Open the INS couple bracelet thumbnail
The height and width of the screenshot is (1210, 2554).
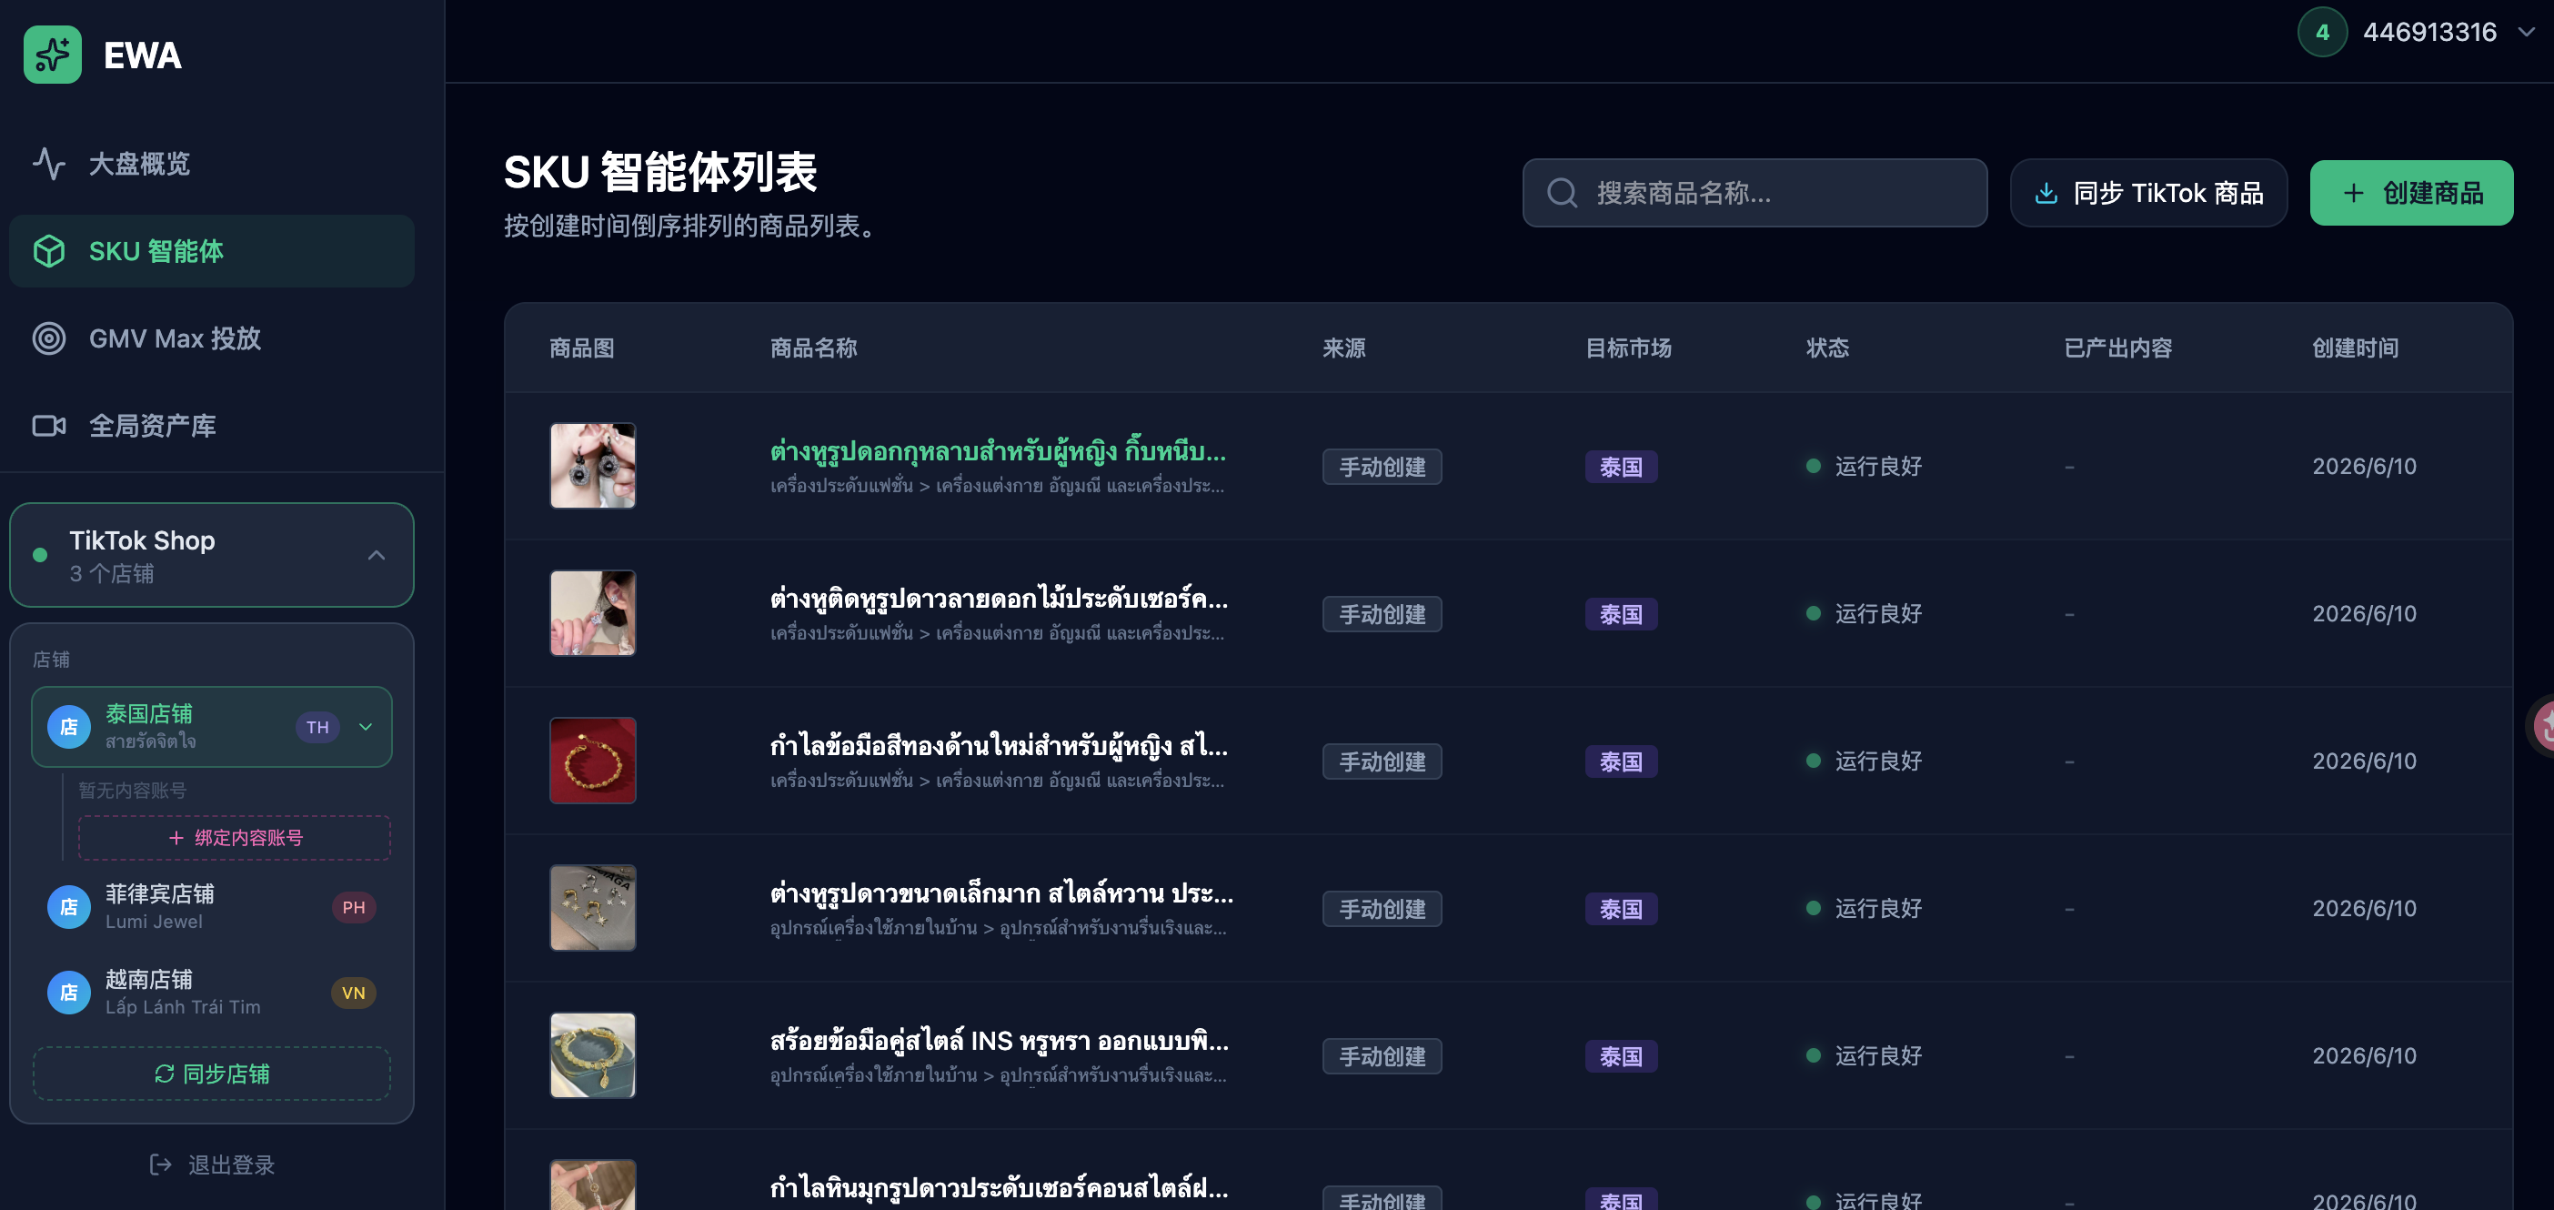(593, 1055)
